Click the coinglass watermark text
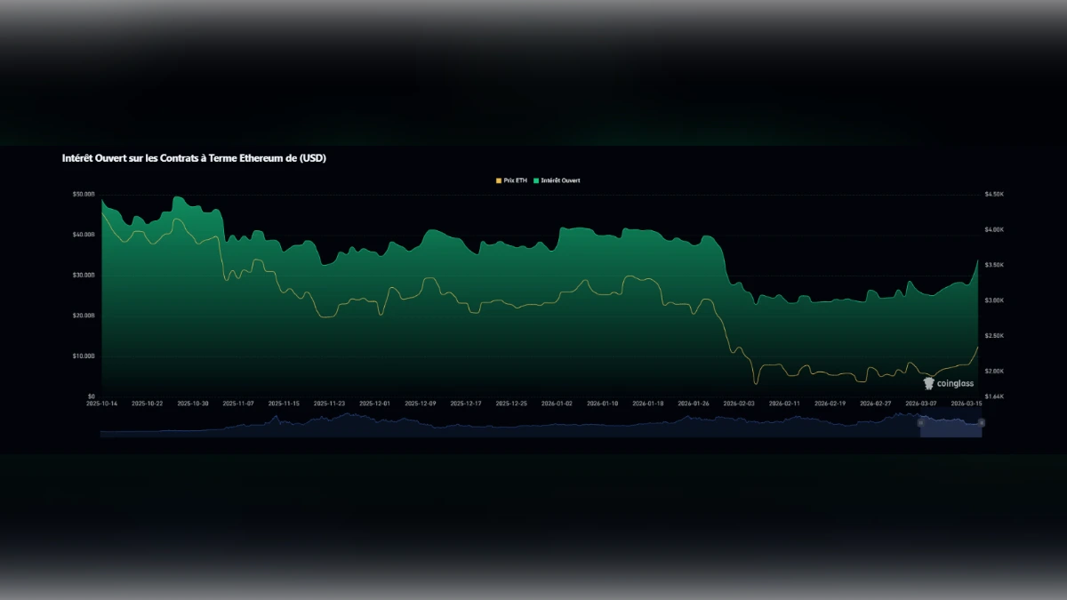The image size is (1067, 600). (956, 382)
